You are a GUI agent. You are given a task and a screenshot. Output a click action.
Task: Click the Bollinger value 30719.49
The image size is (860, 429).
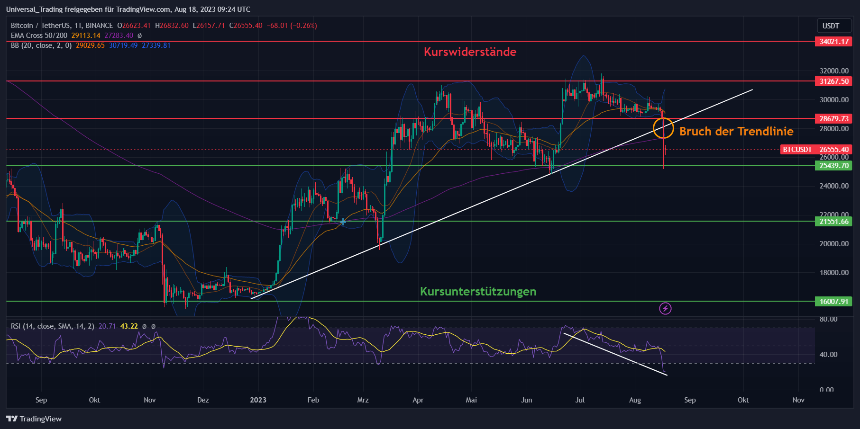(x=123, y=45)
